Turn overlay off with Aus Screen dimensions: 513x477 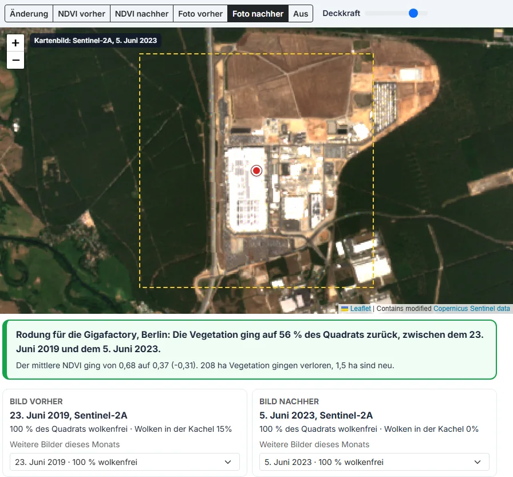tap(301, 14)
